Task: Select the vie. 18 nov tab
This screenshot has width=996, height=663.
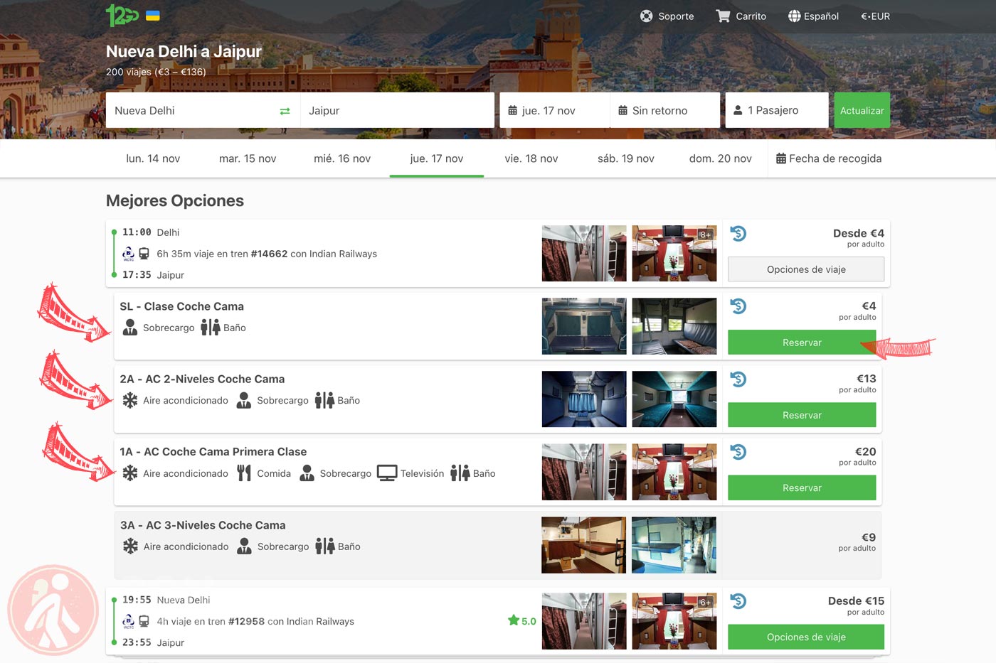Action: (531, 158)
